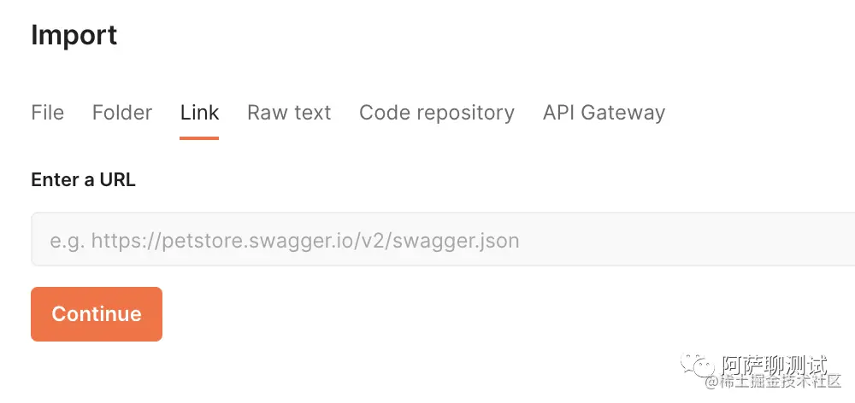
Task: Click the 阿萨聊测试 watermark text
Action: coord(775,364)
